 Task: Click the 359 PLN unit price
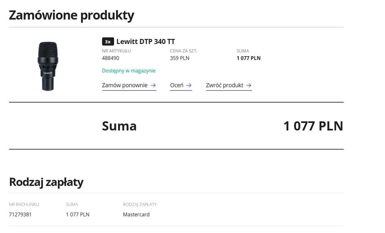[x=179, y=58]
